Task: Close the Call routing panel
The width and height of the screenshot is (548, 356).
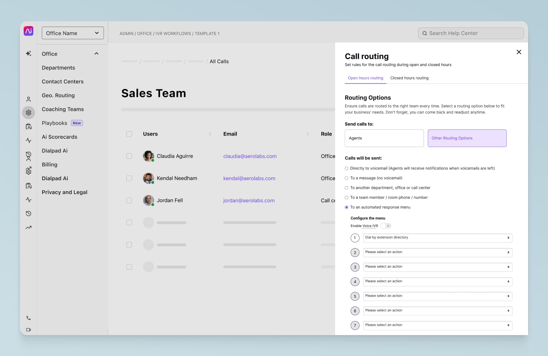Action: [x=518, y=52]
